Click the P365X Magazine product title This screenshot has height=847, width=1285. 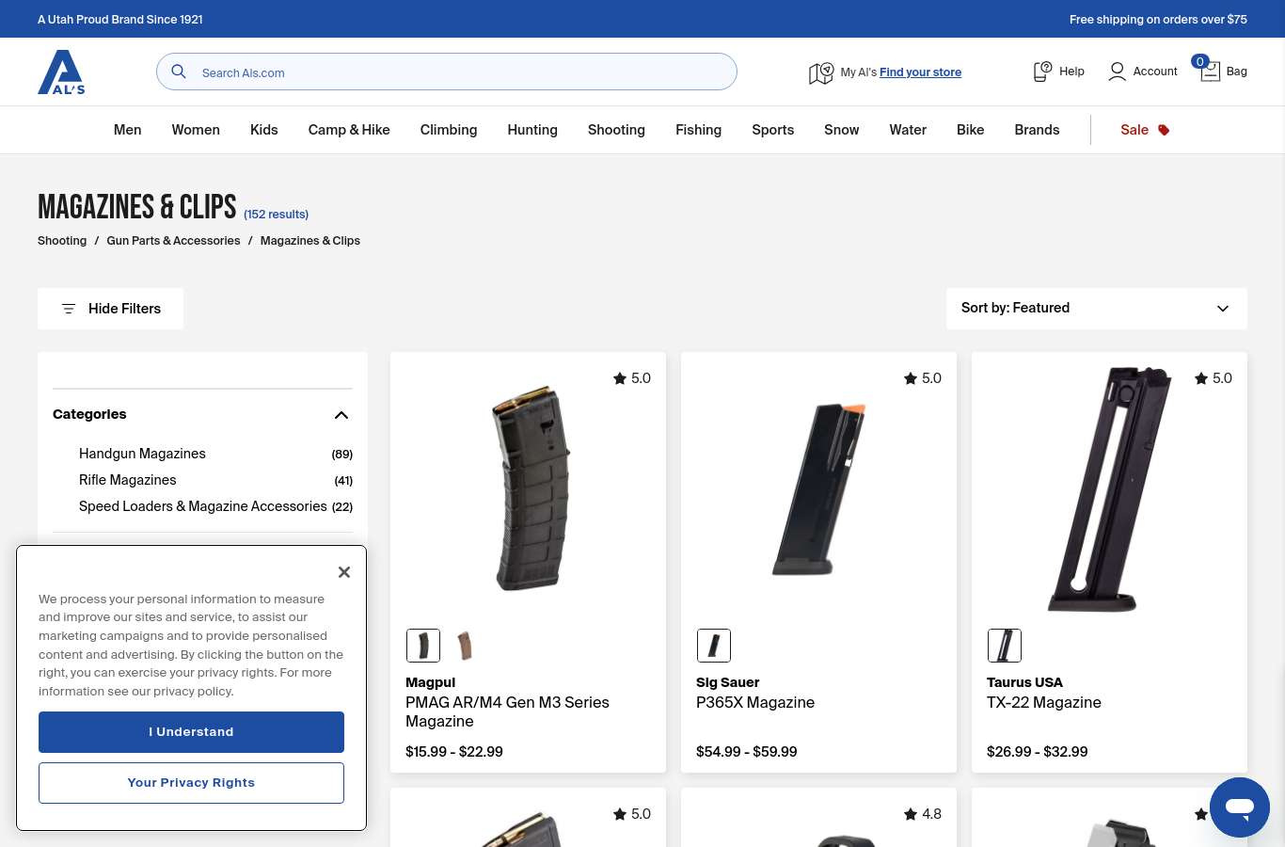pyautogui.click(x=755, y=702)
